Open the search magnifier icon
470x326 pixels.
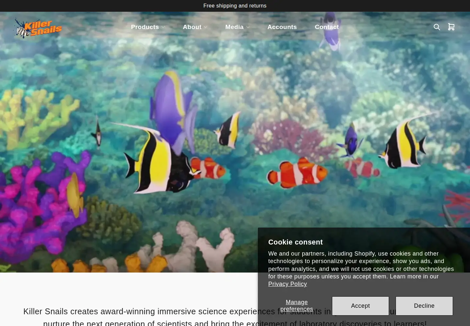coord(437,27)
